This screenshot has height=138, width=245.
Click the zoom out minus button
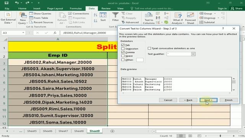pyautogui.click(x=206, y=136)
